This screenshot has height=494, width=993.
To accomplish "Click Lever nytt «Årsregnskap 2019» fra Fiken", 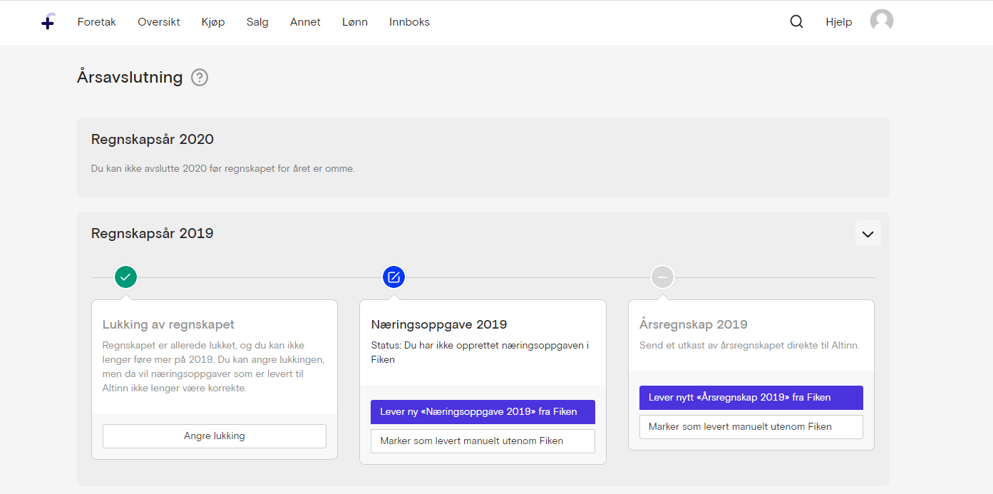I will pyautogui.click(x=751, y=398).
